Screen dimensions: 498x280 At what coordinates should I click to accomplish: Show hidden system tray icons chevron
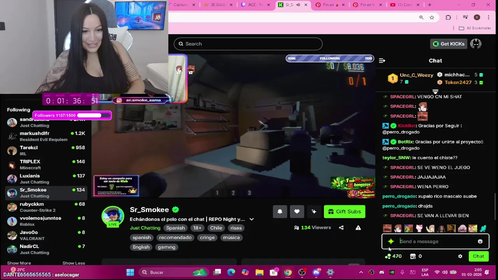361,272
